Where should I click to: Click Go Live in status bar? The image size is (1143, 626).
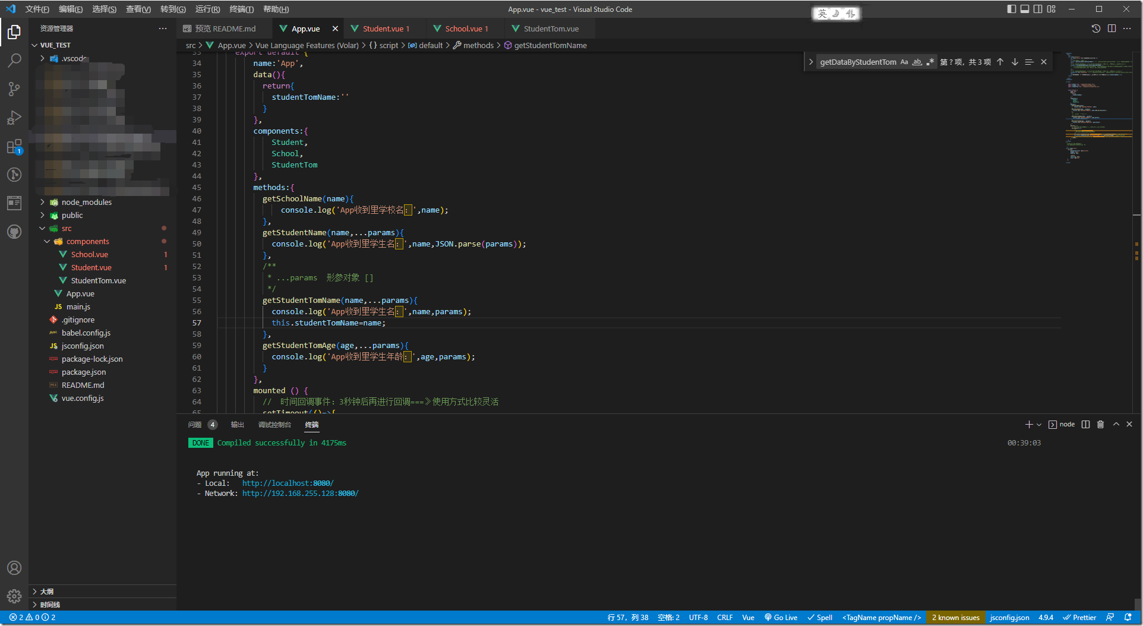click(781, 618)
